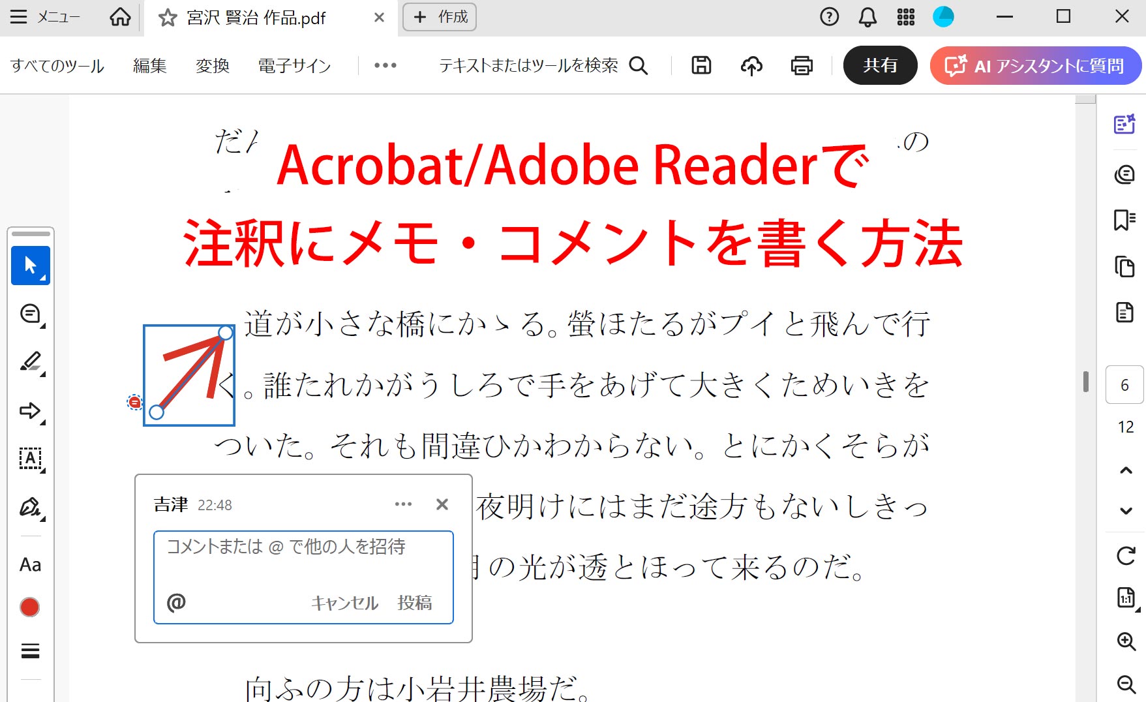Print the document via the printer icon
The width and height of the screenshot is (1146, 702).
[x=803, y=65]
